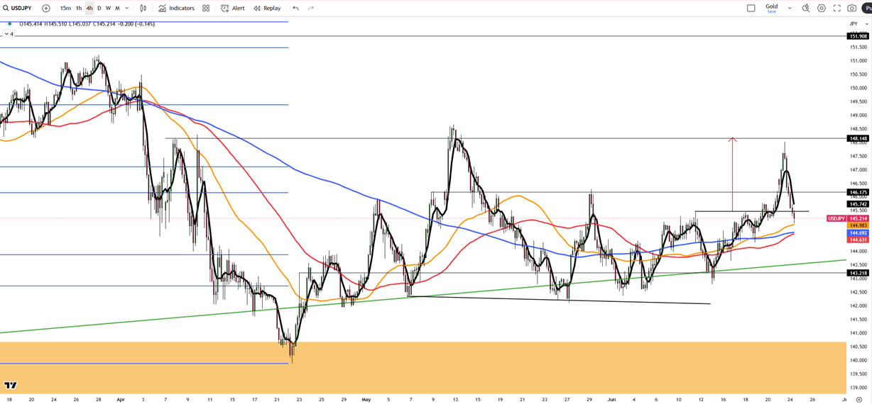Image resolution: width=872 pixels, height=404 pixels.
Task: Click the add symbol compare plus icon
Action: [x=46, y=9]
